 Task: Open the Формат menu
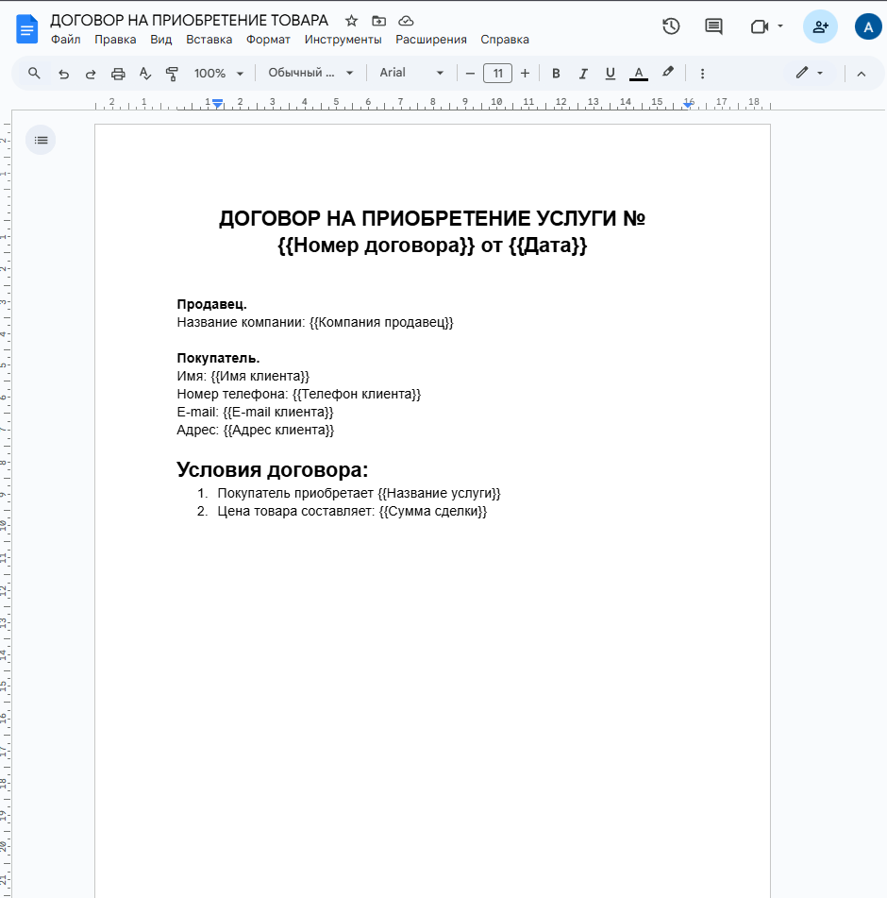click(268, 40)
